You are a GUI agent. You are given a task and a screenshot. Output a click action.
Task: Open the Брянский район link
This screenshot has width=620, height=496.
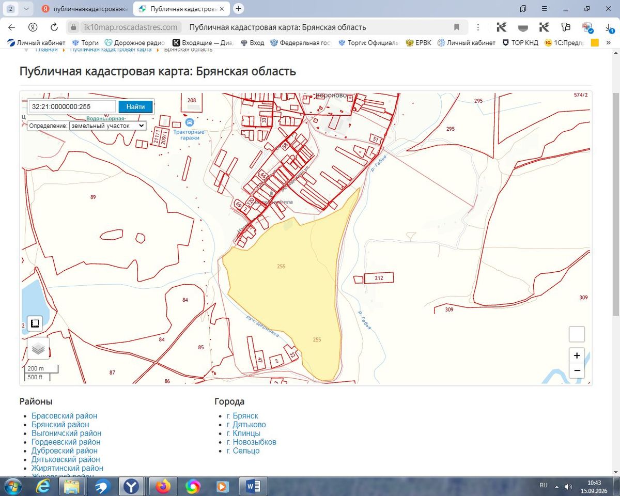coord(60,425)
